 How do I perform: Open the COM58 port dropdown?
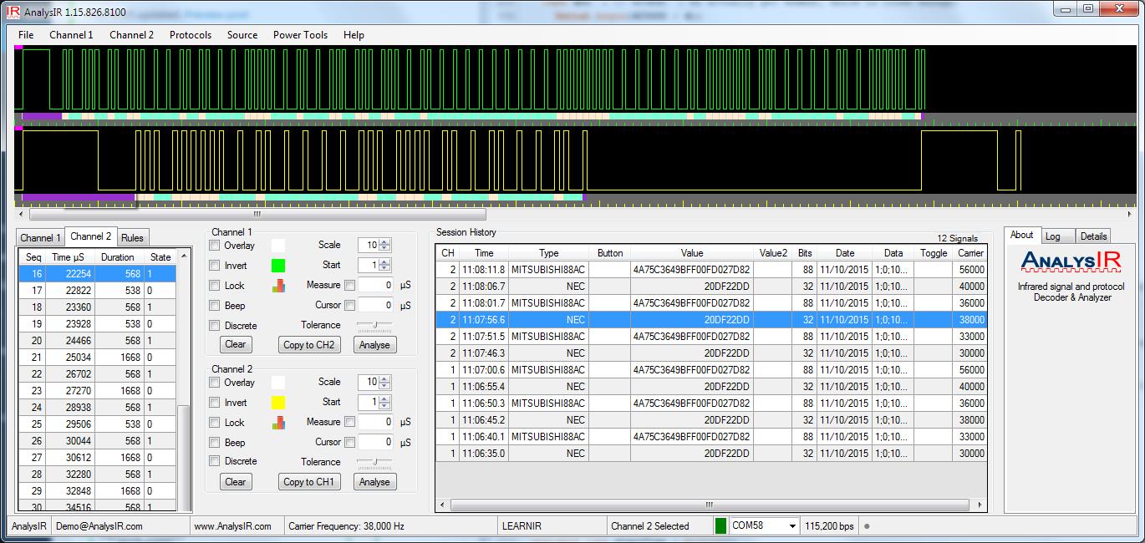click(x=792, y=526)
